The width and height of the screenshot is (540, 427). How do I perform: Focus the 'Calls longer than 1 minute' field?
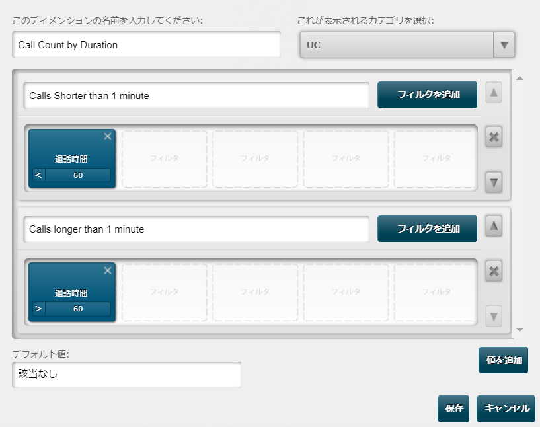[x=196, y=229]
